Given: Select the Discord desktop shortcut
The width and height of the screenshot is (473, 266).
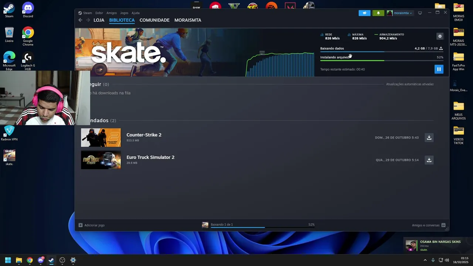Looking at the screenshot, I should click(28, 10).
